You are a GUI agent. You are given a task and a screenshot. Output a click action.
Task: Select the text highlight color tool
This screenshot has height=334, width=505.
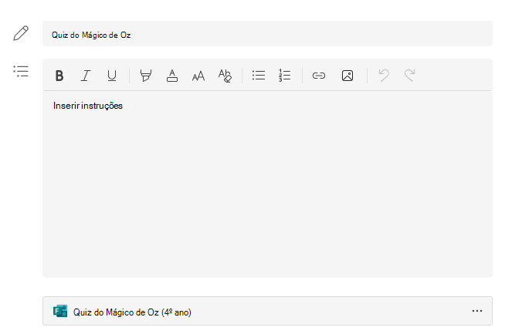pos(146,76)
